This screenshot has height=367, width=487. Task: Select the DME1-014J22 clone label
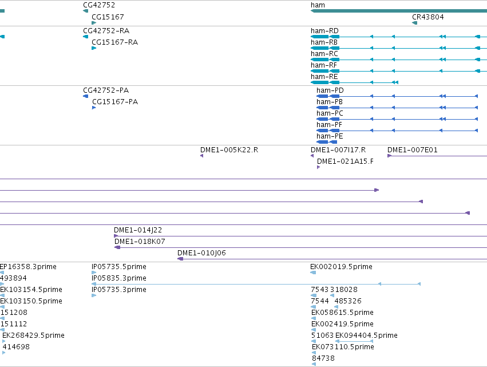(x=138, y=230)
